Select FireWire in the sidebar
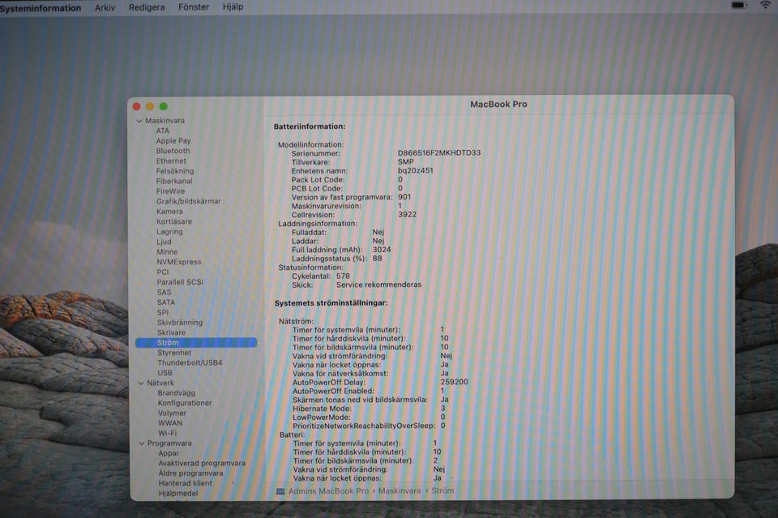Screen dimensions: 778x518 coord(171,191)
